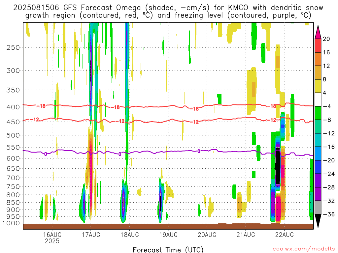Click the -18 contour label near 22AUG
This screenshot has width=338, height=253.
[272, 106]
